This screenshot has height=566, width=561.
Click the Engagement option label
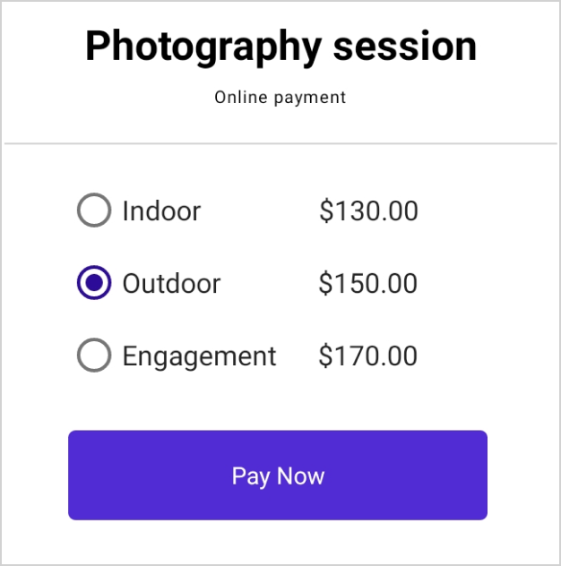[199, 356]
